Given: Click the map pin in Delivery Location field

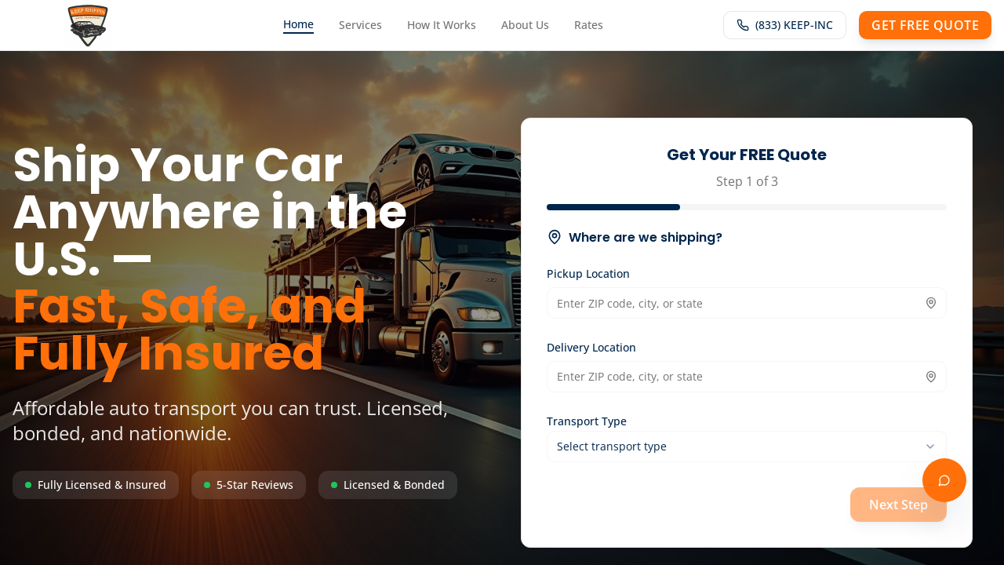Looking at the screenshot, I should tap(931, 377).
